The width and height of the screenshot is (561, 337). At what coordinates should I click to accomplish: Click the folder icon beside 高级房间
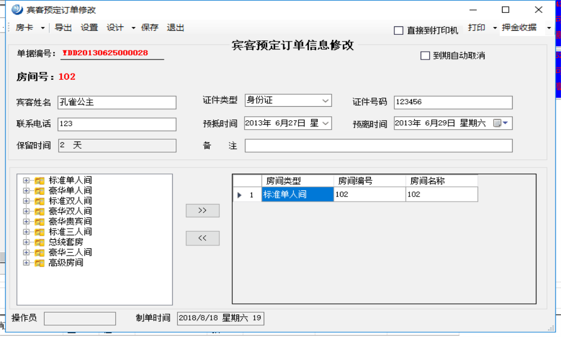39,263
